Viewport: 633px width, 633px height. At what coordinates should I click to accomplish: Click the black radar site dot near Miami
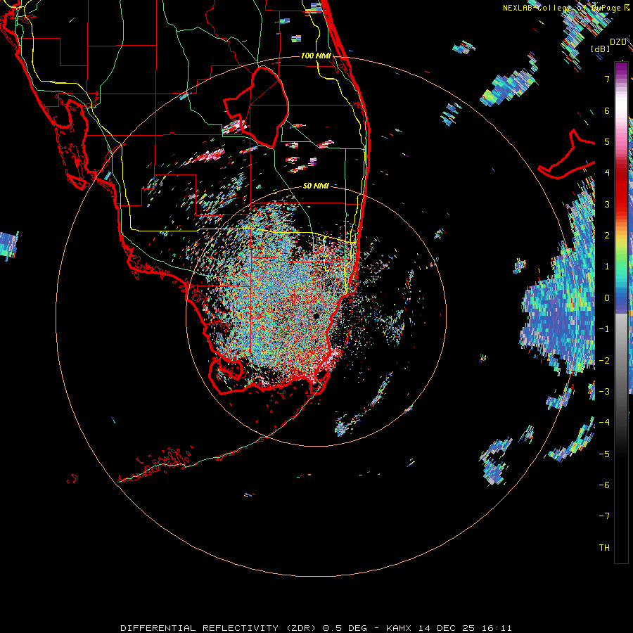[316, 316]
